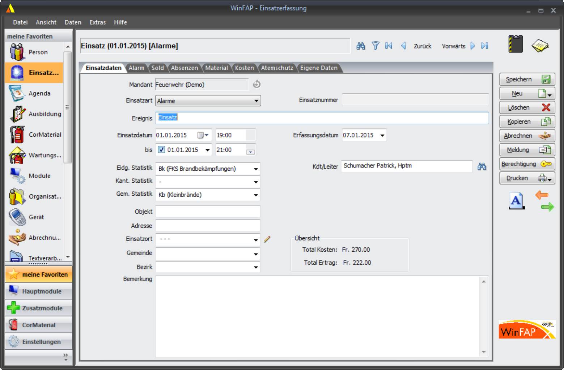Edit Einsatzort with the pencil icon
Image resolution: width=564 pixels, height=370 pixels.
[267, 239]
